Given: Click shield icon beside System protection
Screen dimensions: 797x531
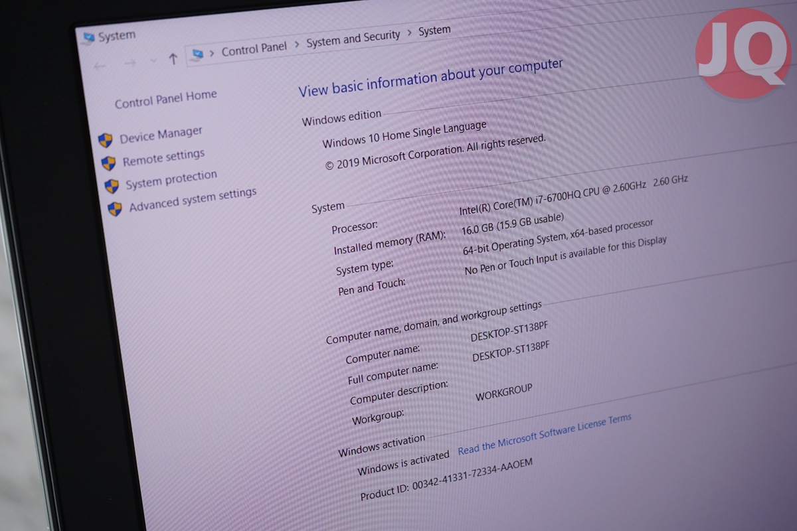Looking at the screenshot, I should tap(112, 186).
